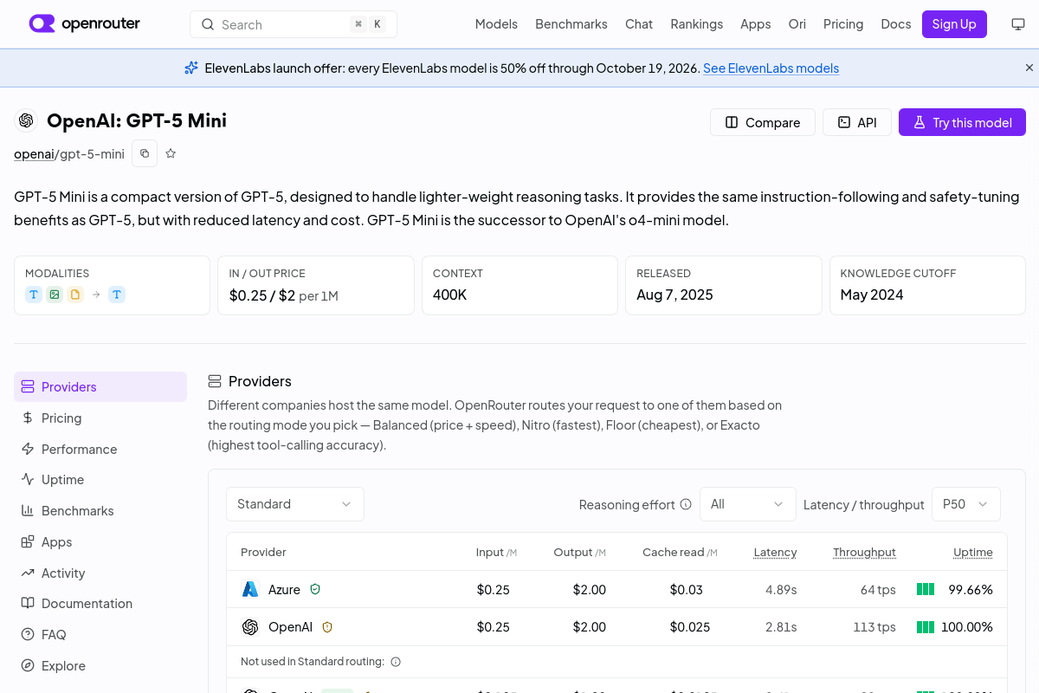Follow the See ElevenLabs models link

tap(771, 68)
